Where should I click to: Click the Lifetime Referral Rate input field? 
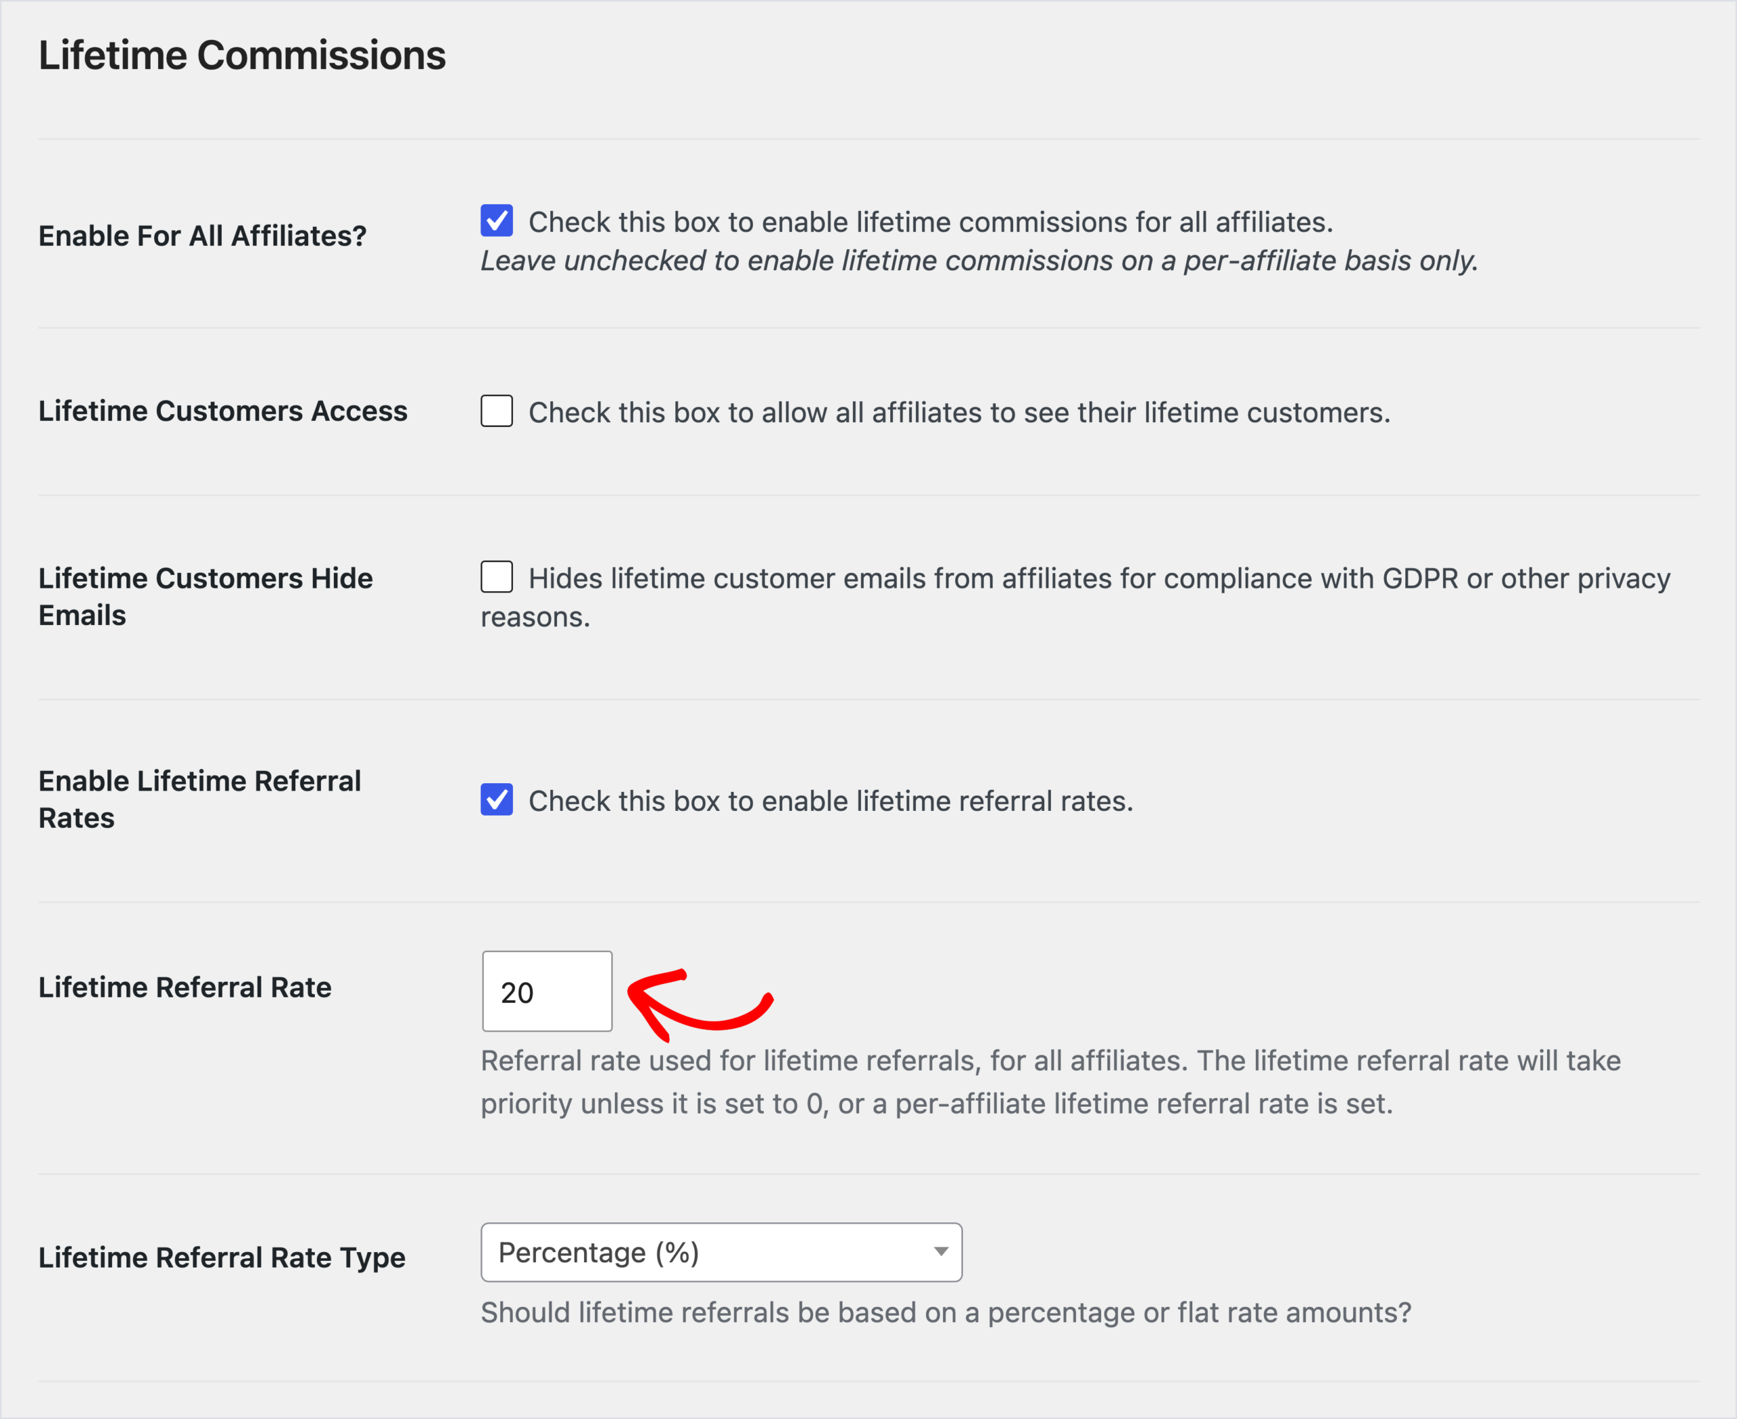[547, 991]
